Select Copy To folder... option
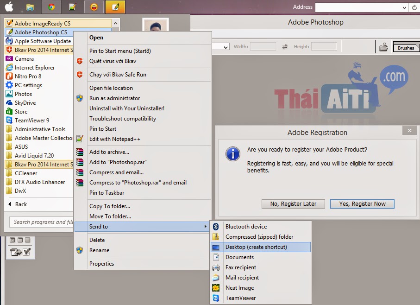This screenshot has height=305, width=420. point(142,206)
